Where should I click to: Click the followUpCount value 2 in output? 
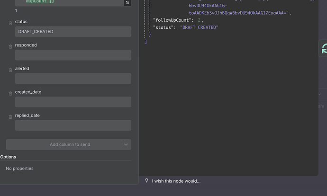199,20
